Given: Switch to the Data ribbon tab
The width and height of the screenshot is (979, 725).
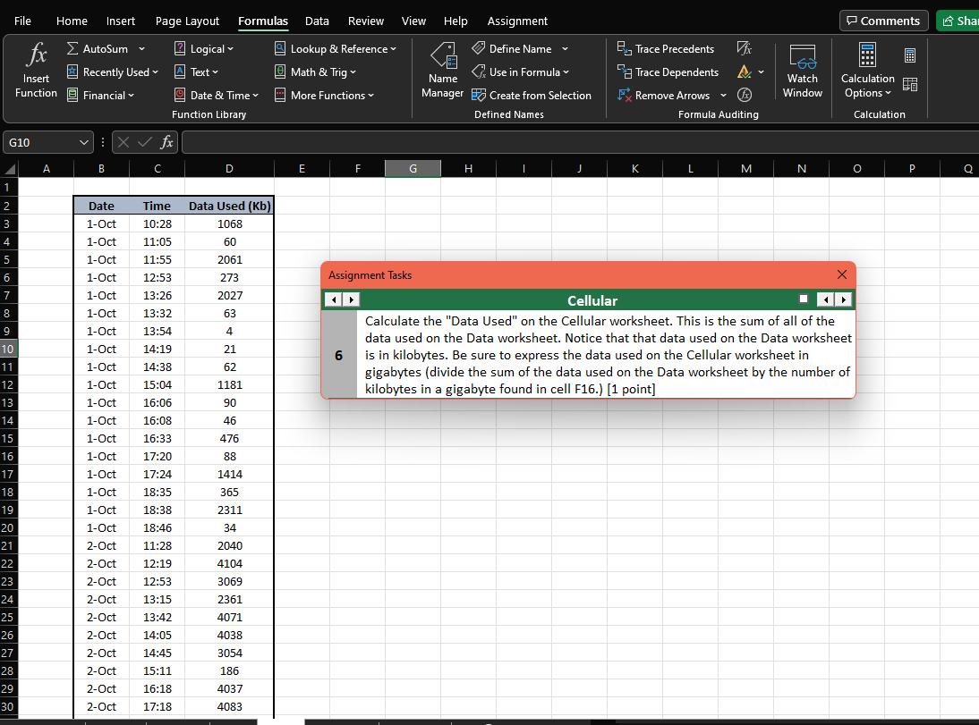Looking at the screenshot, I should click(317, 21).
